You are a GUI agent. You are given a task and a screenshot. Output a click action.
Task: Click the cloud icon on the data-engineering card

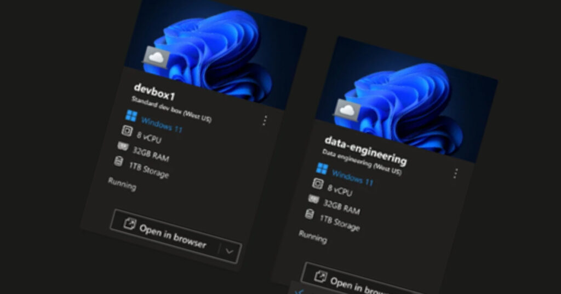347,110
